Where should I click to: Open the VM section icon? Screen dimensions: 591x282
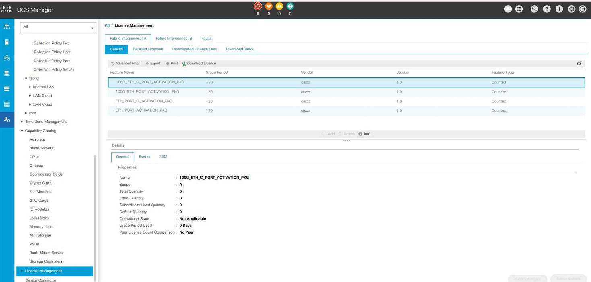pyautogui.click(x=7, y=89)
